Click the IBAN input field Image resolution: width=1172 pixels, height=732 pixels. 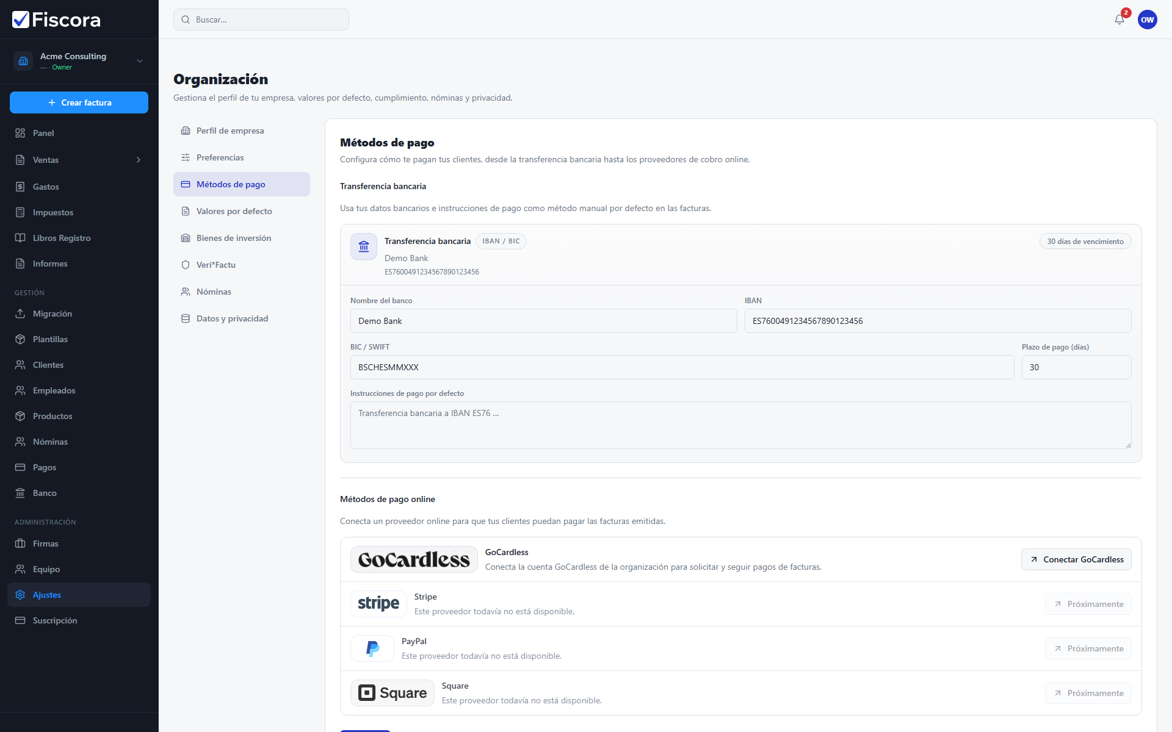tap(938, 321)
